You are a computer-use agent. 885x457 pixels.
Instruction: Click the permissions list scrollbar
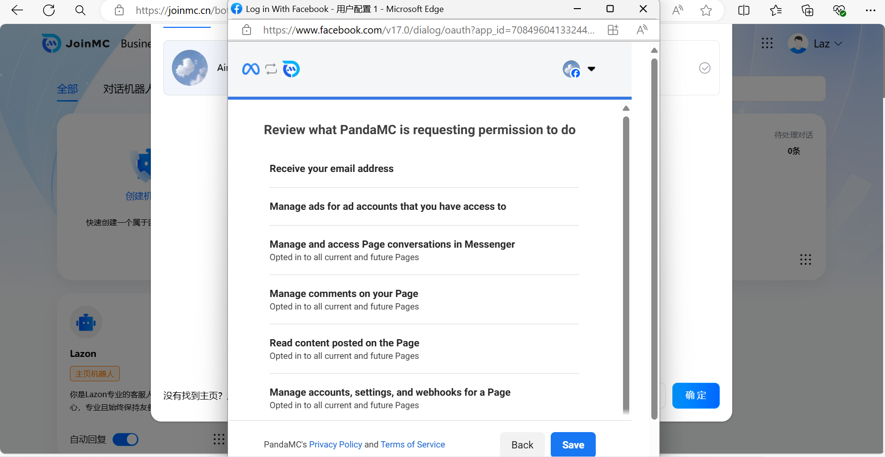pyautogui.click(x=626, y=263)
